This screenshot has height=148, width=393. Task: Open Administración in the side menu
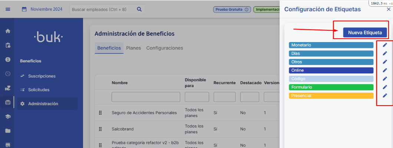point(47,104)
